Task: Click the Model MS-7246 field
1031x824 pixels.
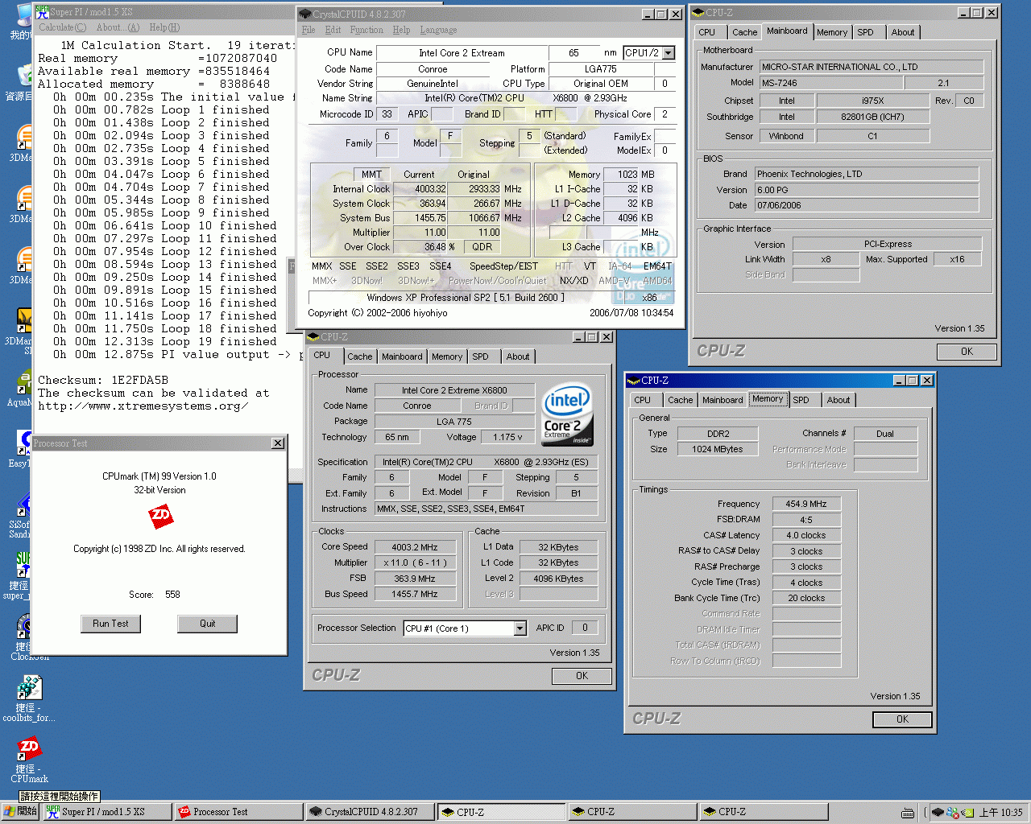Action: [x=830, y=83]
